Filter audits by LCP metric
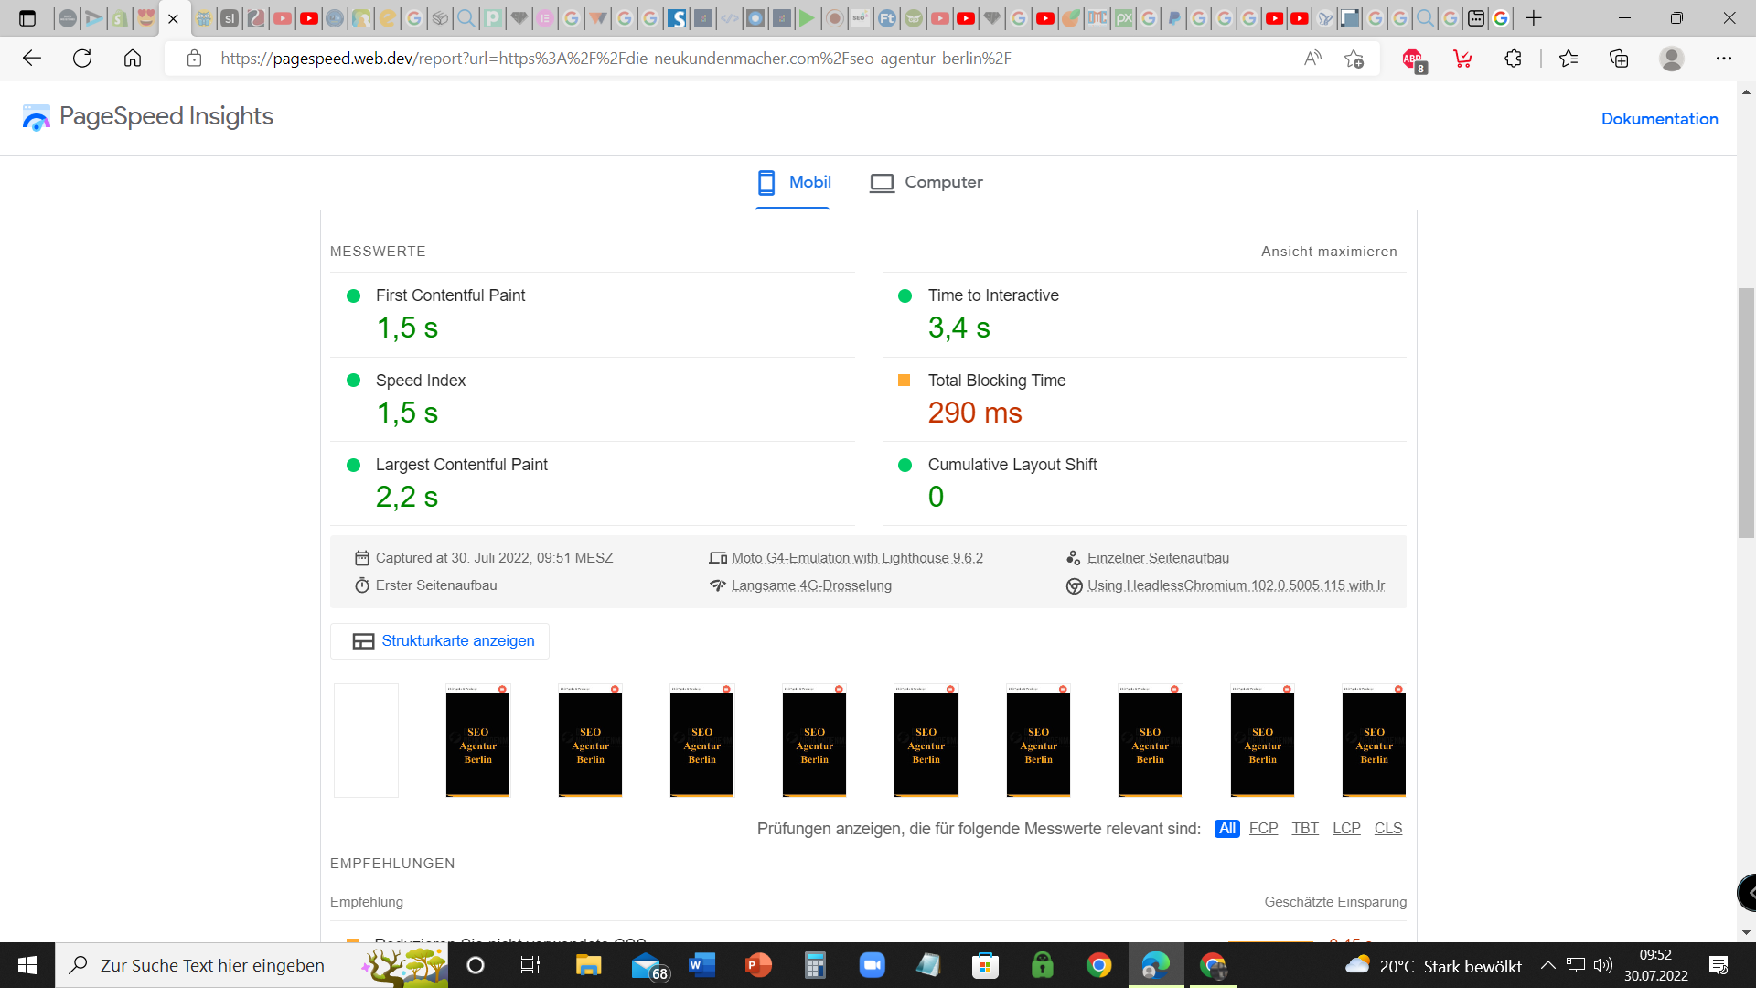The width and height of the screenshot is (1756, 988). click(1346, 828)
